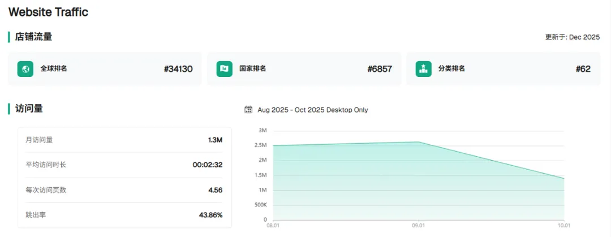
Task: Click the 跳出率 row label
Action: click(x=36, y=215)
